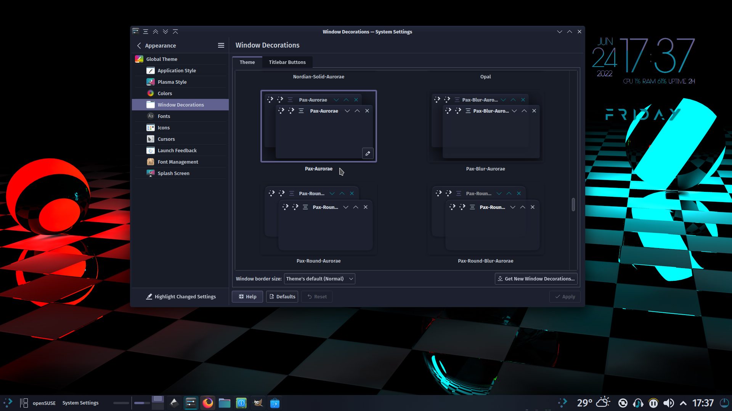732x411 pixels.
Task: Open Help for this settings page
Action: click(x=247, y=296)
